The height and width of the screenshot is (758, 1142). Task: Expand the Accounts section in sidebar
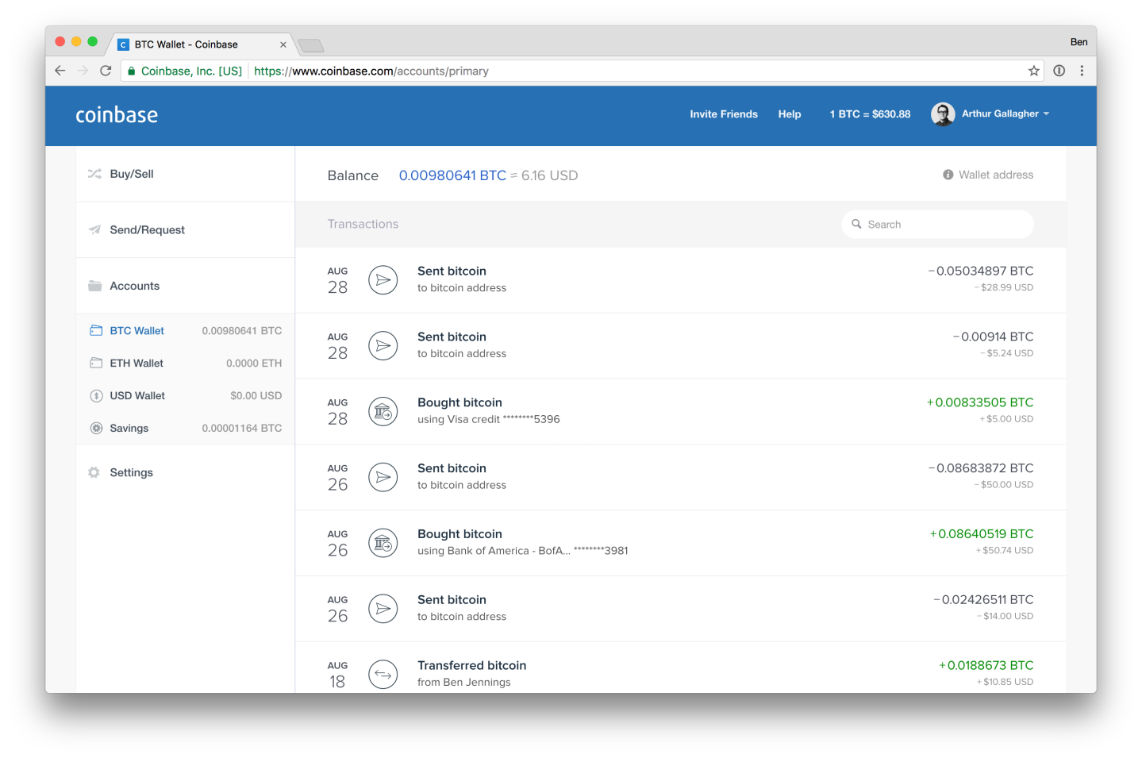tap(134, 286)
